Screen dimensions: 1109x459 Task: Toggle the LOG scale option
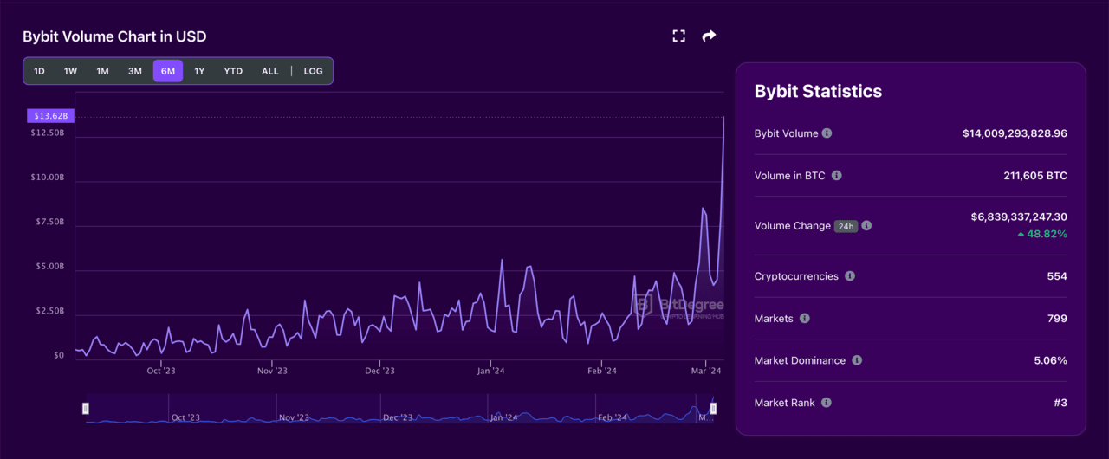click(x=313, y=71)
